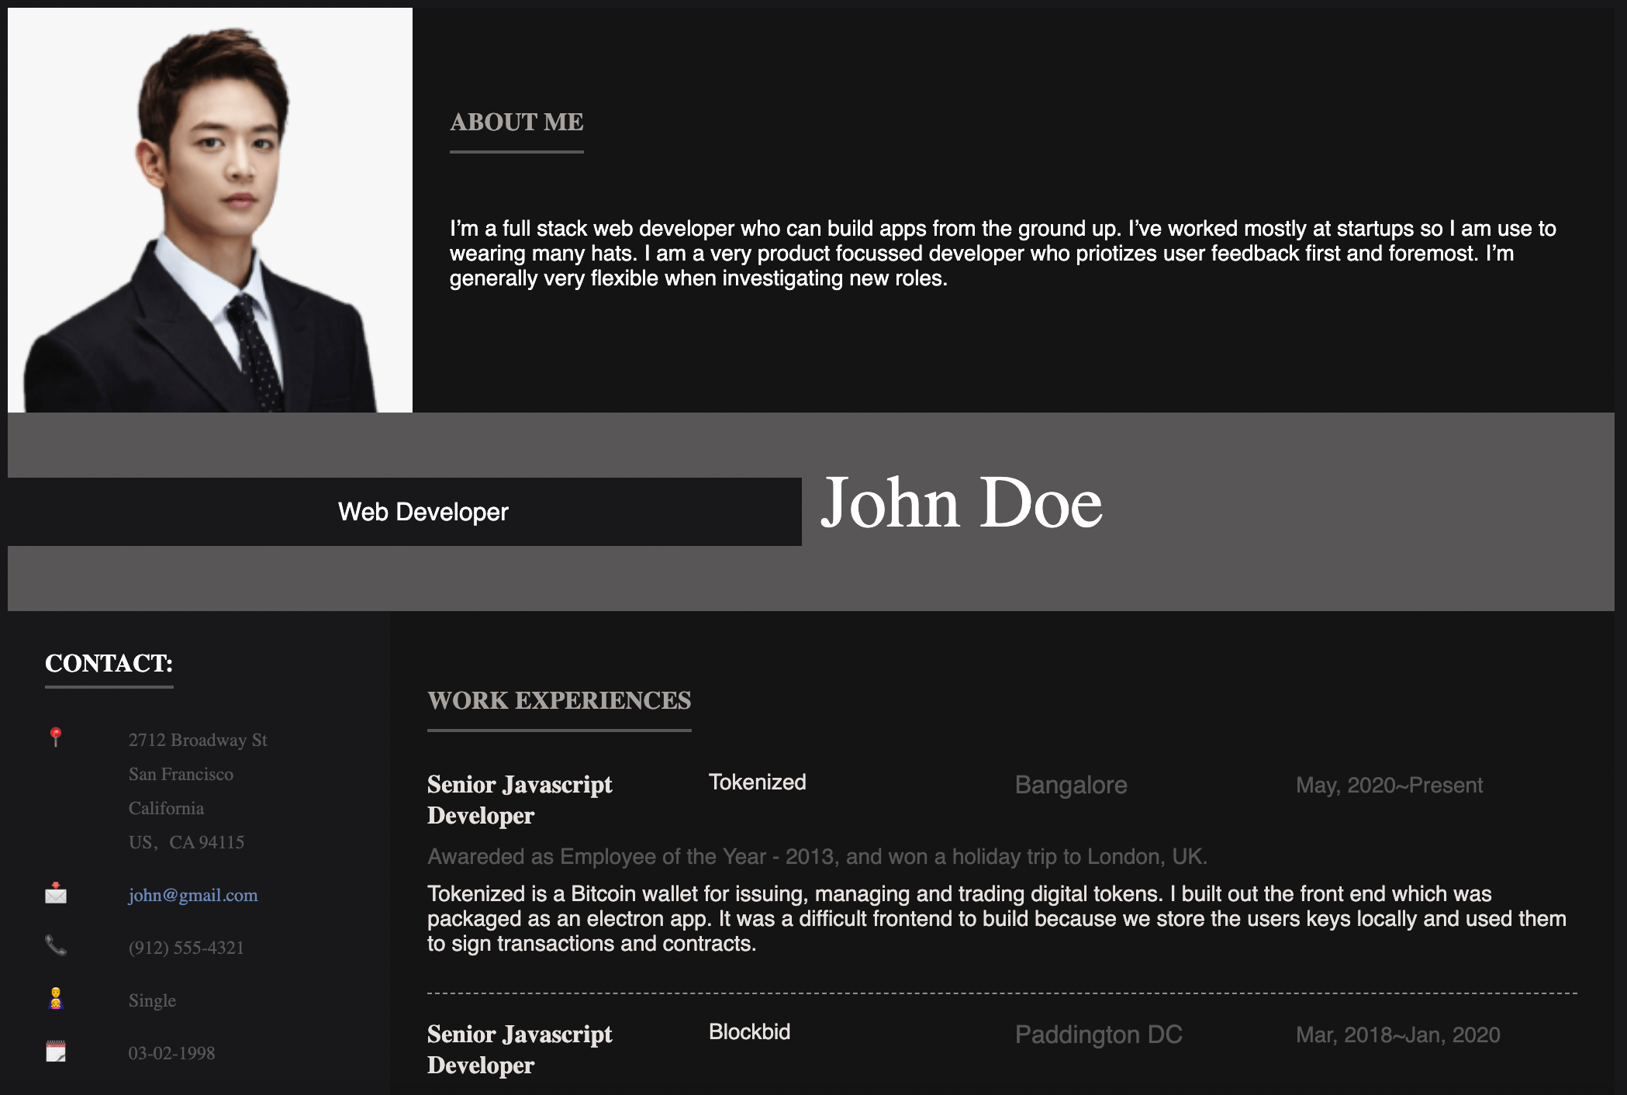1627x1095 pixels.
Task: Click the San Francisco address line
Action: [x=181, y=774]
